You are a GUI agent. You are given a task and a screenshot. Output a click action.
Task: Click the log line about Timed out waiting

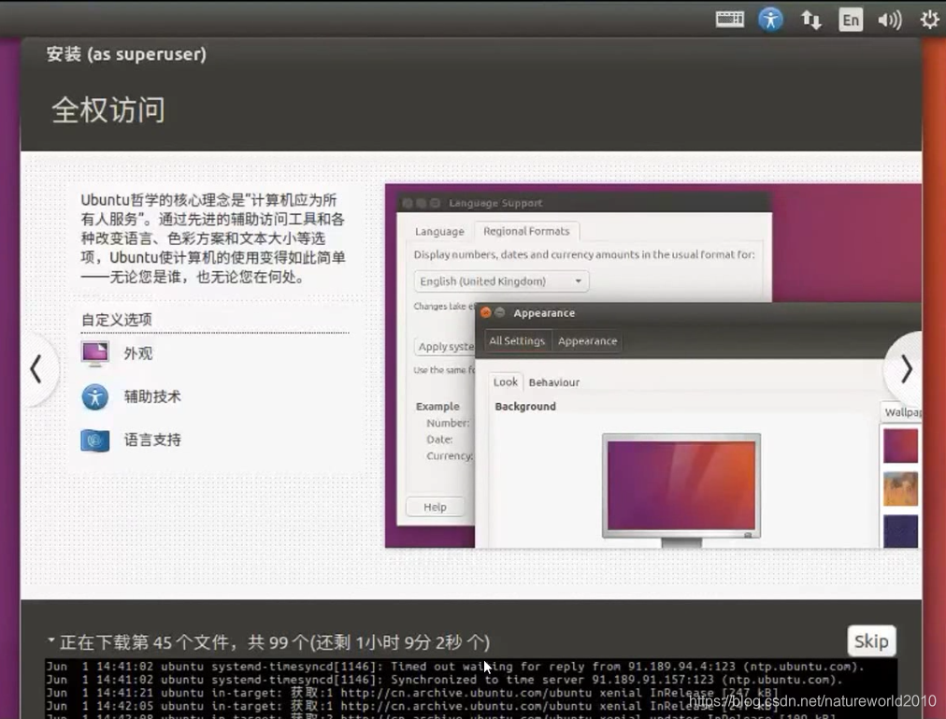[x=455, y=667]
